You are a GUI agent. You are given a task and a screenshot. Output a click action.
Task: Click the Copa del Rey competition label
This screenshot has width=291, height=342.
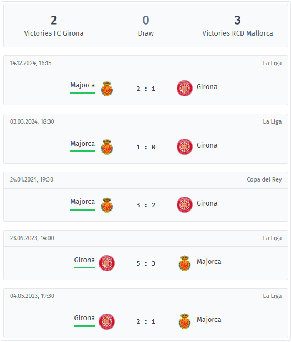coord(264,179)
